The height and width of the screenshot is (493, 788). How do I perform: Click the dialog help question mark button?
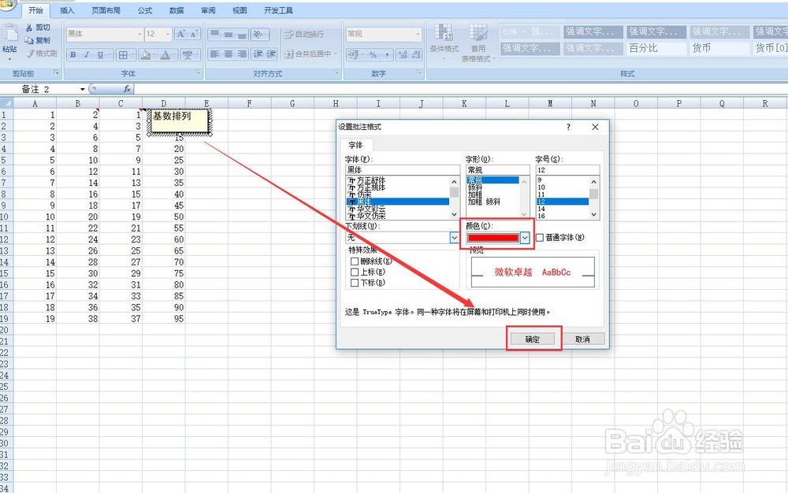pos(568,127)
